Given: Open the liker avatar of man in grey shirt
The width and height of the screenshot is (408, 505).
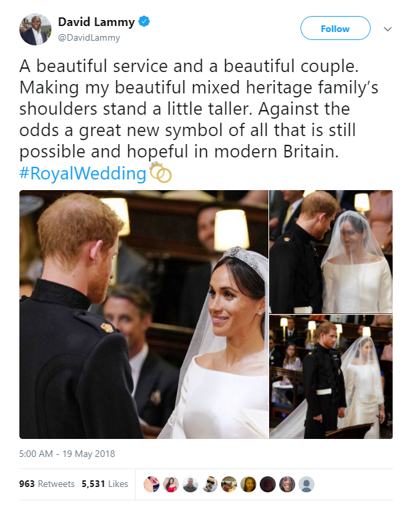Looking at the screenshot, I should click(x=190, y=484).
